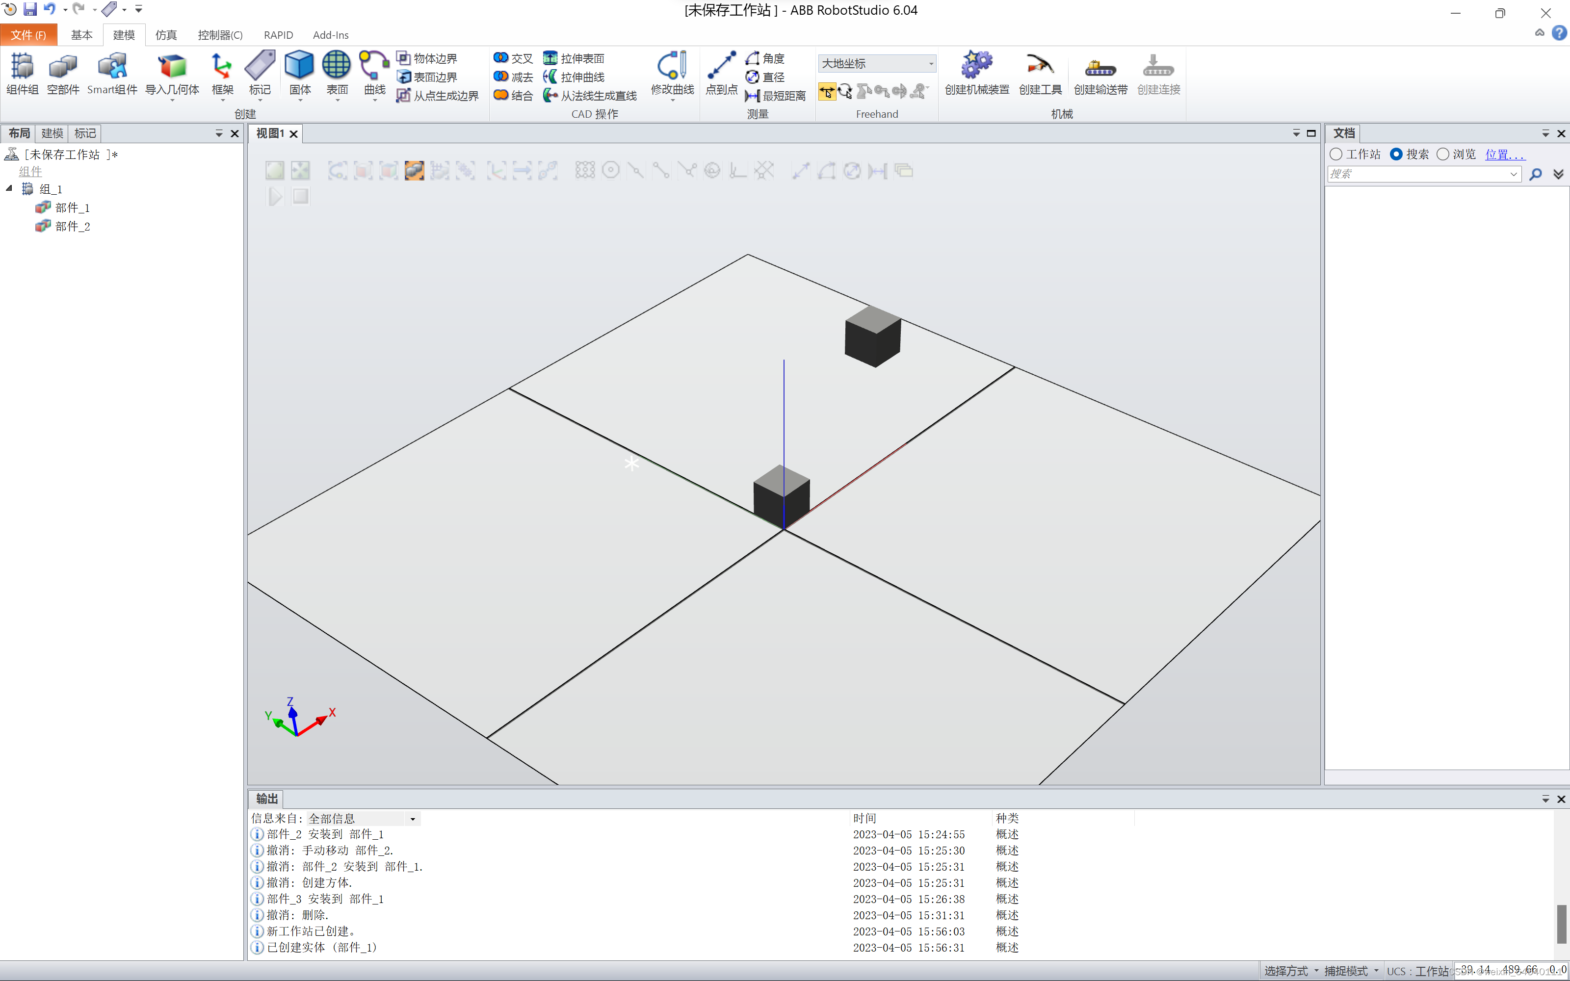Open the 标记 tab in left panel
Viewport: 1570px width, 981px height.
click(x=85, y=133)
